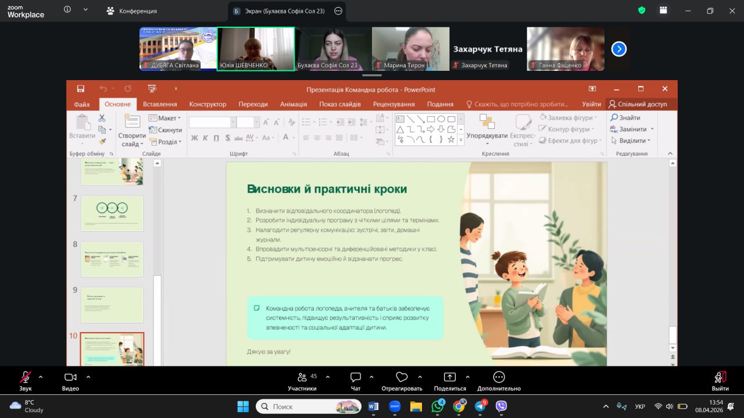Click the Юлія ШЕВЧЕНКО video tile
Viewport: 744px width, 418px height.
[x=256, y=49]
